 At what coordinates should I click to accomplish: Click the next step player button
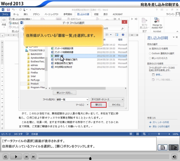coord(33,157)
